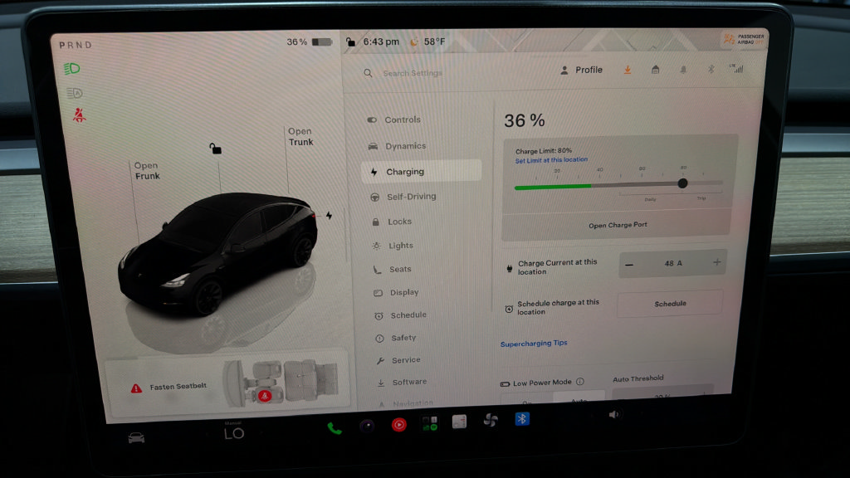Viewport: 850px width, 478px height.
Task: Open the calendar notes app in the dock
Action: click(459, 422)
